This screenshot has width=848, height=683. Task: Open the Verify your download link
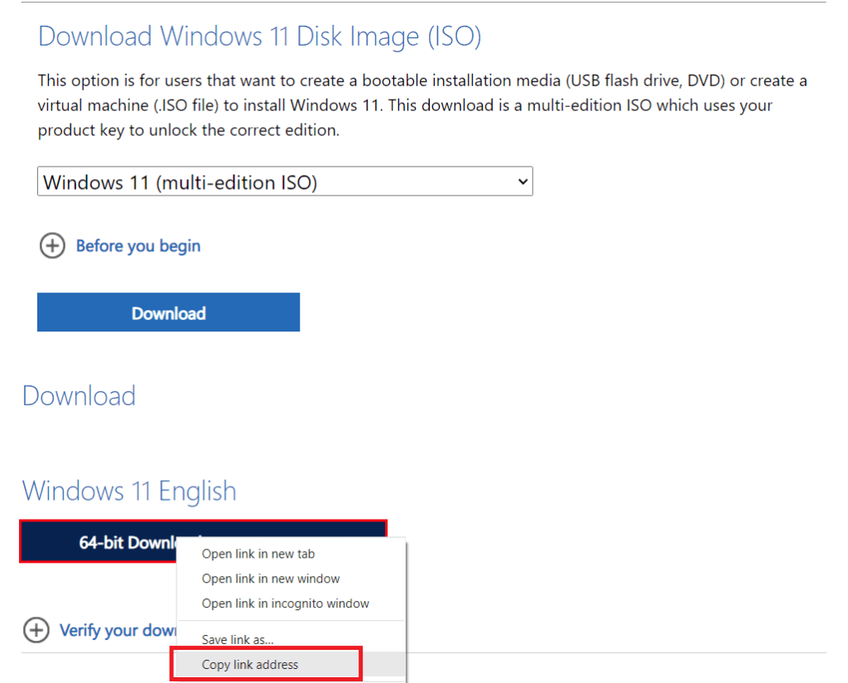pyautogui.click(x=118, y=630)
